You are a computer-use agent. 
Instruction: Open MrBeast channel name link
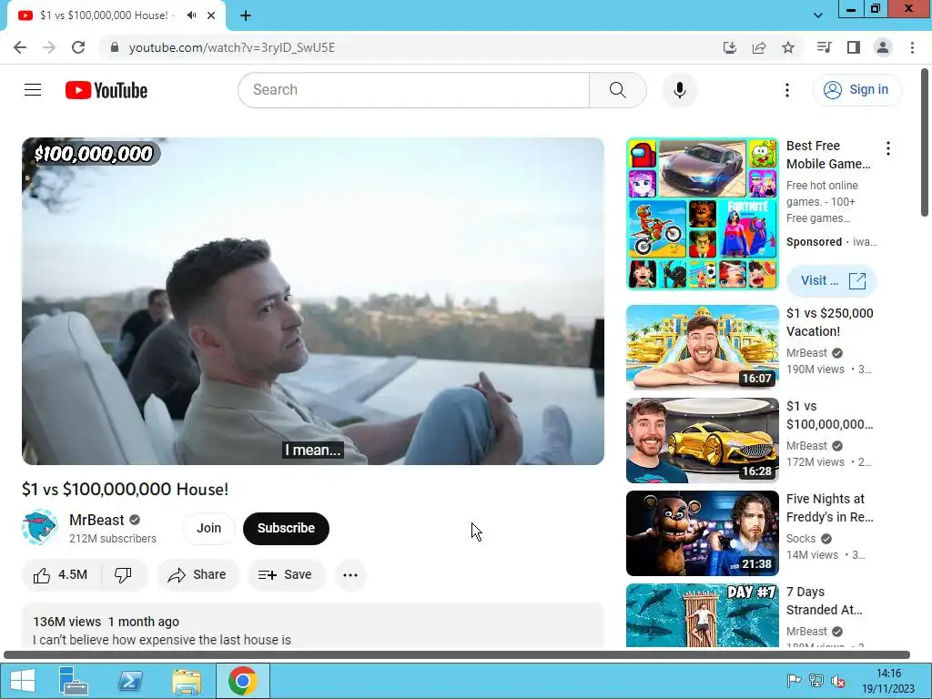click(96, 520)
